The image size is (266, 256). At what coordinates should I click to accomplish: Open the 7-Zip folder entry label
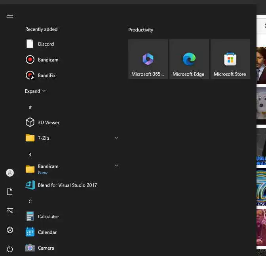click(x=44, y=138)
